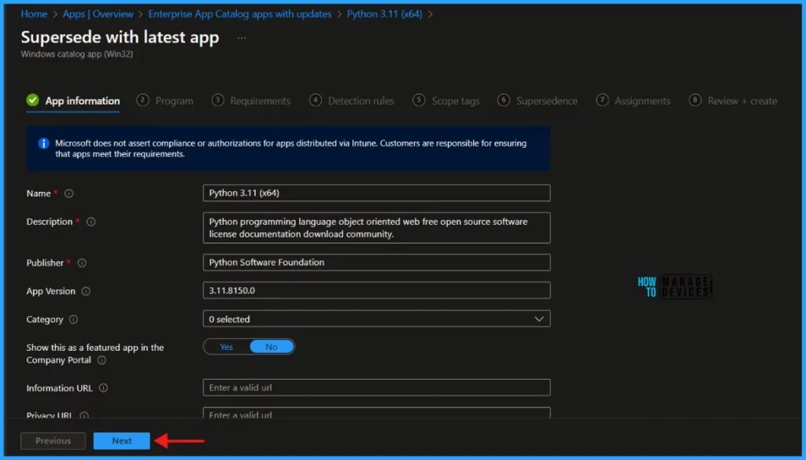Click the Publisher info icon
The image size is (806, 460).
tap(82, 263)
